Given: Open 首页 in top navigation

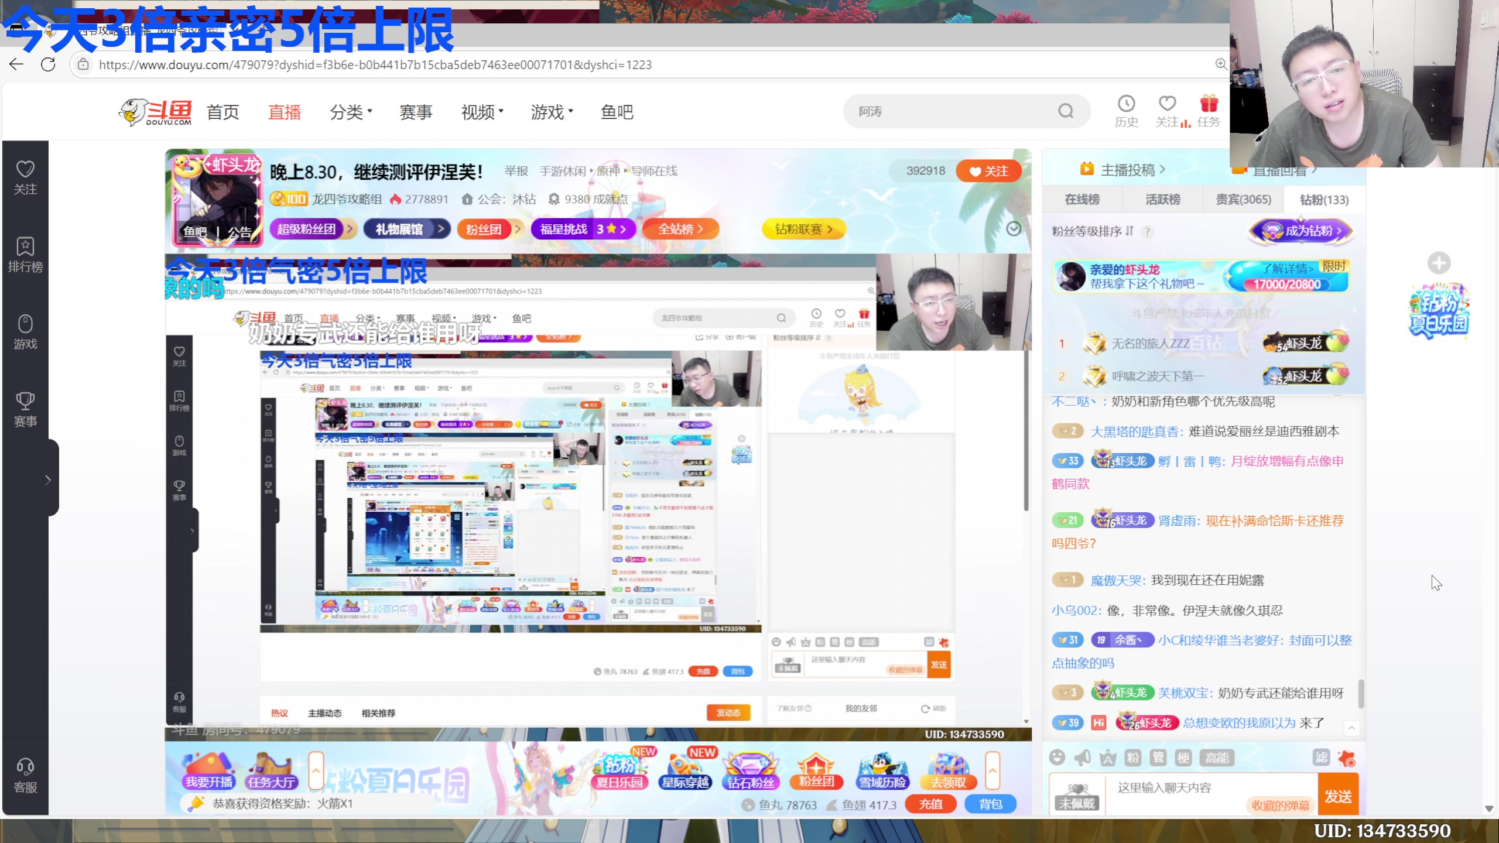Looking at the screenshot, I should (223, 112).
